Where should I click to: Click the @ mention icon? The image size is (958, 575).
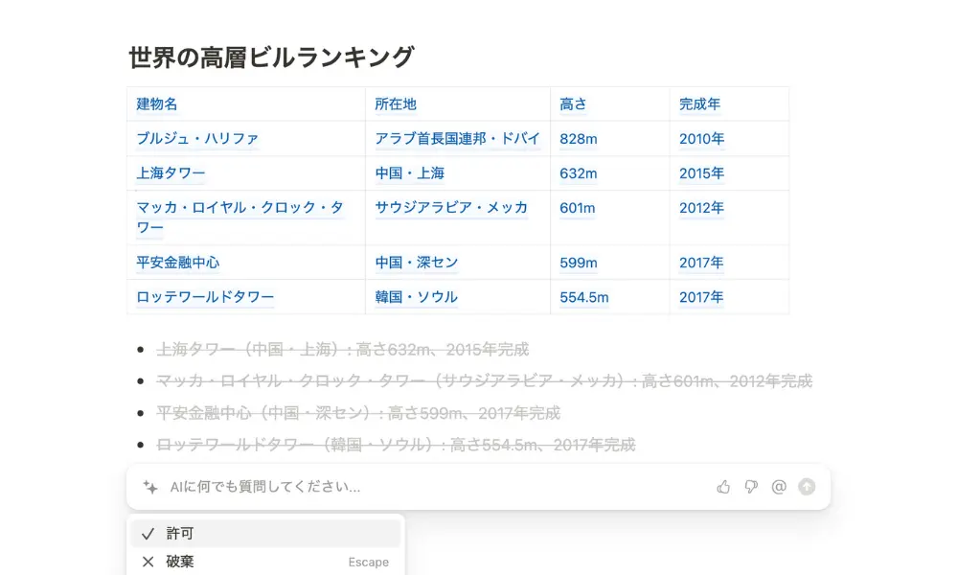(778, 487)
